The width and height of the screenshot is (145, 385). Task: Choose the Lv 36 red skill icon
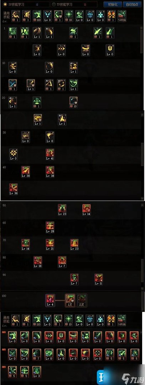coord(13,189)
